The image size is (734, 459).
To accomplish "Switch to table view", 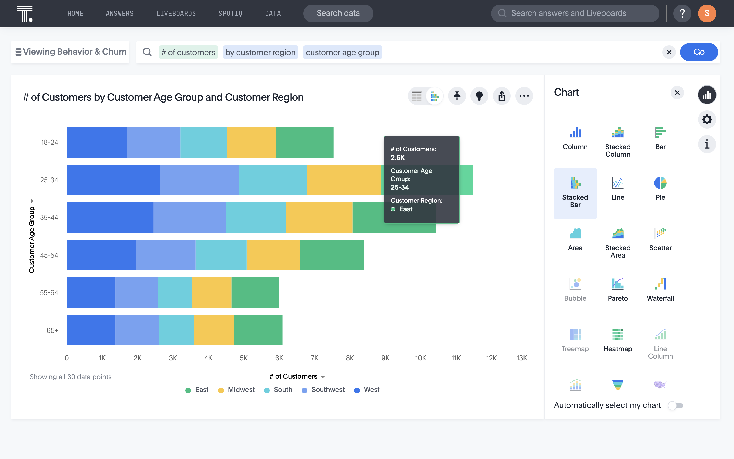I will [417, 96].
